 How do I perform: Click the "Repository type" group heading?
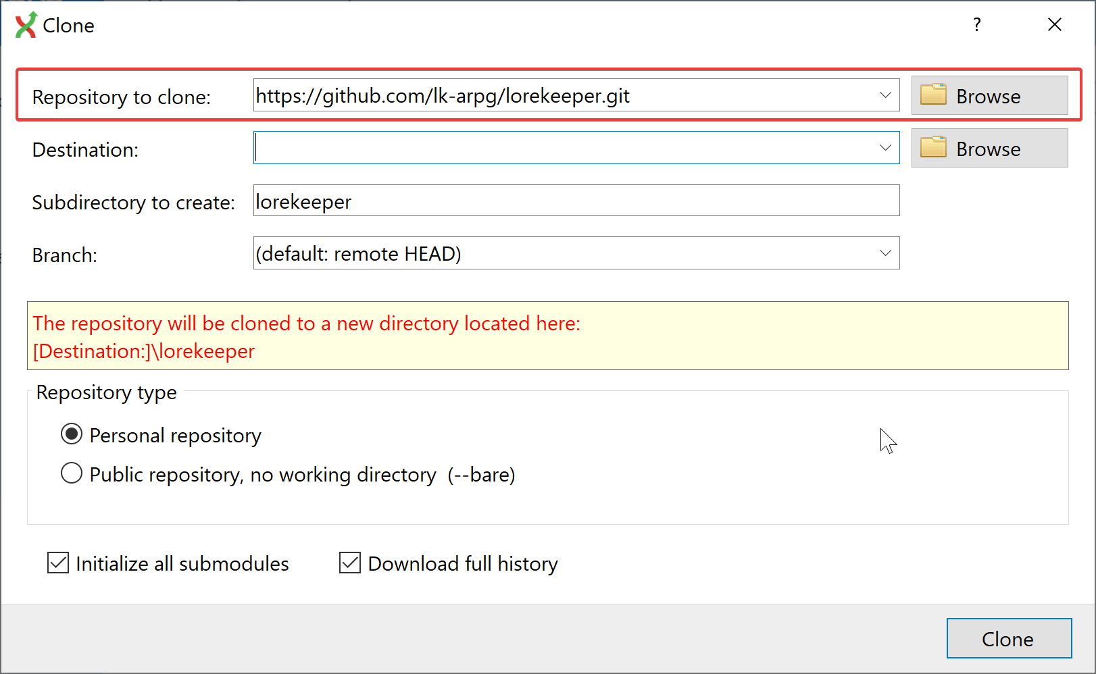coord(106,392)
